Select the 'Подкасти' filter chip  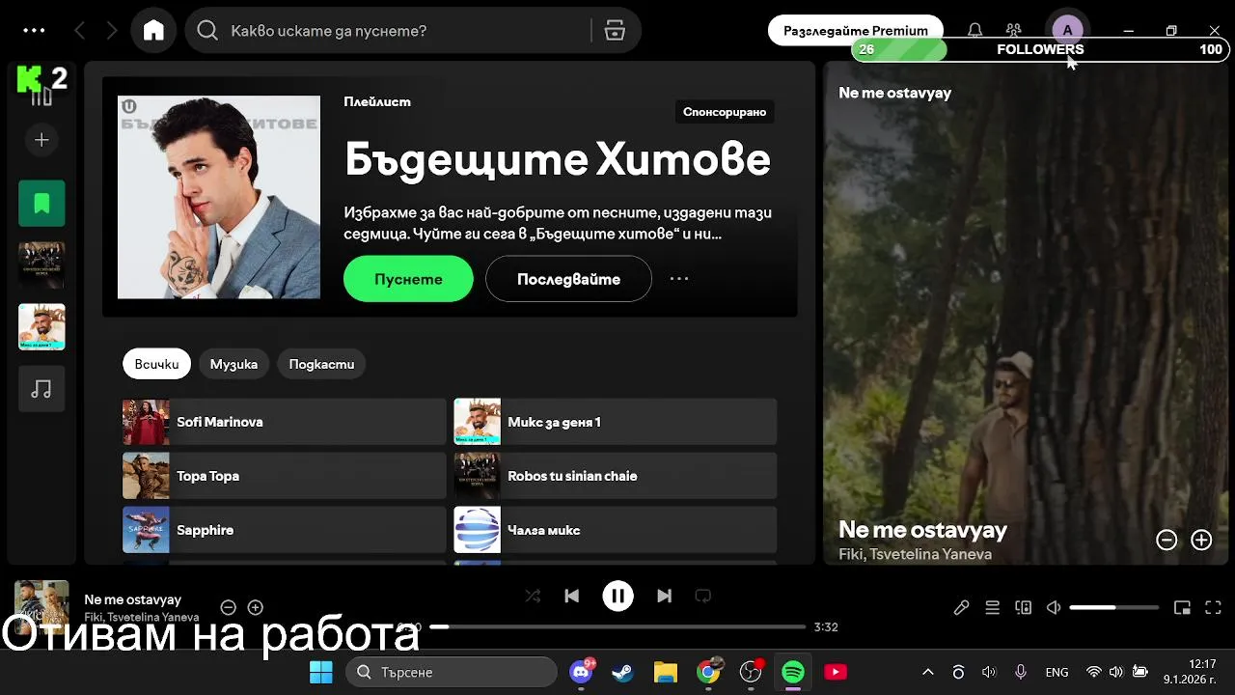tap(321, 364)
